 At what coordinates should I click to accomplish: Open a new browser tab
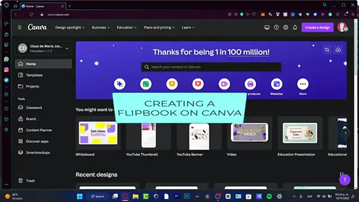tap(70, 6)
